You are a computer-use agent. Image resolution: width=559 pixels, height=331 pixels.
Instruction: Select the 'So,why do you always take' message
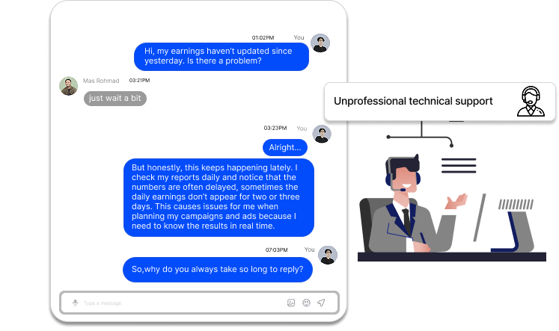click(218, 270)
